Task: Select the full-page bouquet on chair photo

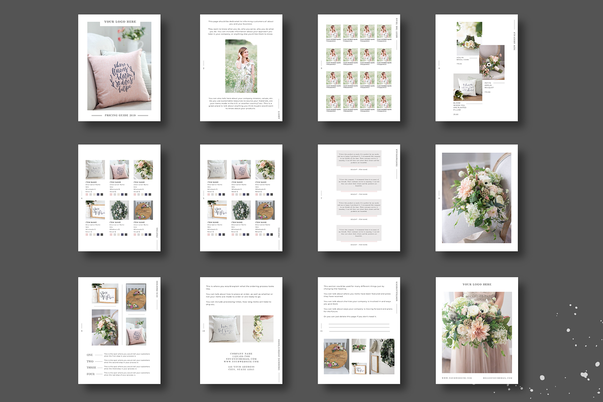Action: click(x=476, y=198)
